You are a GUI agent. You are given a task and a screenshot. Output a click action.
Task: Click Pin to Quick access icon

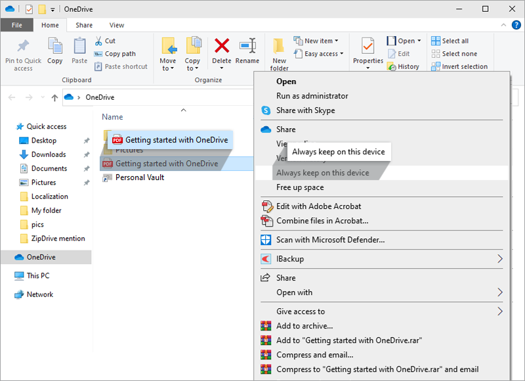pyautogui.click(x=23, y=47)
